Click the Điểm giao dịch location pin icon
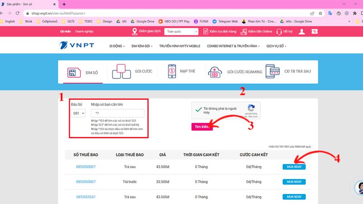This screenshot has height=204, width=363. (x=134, y=31)
